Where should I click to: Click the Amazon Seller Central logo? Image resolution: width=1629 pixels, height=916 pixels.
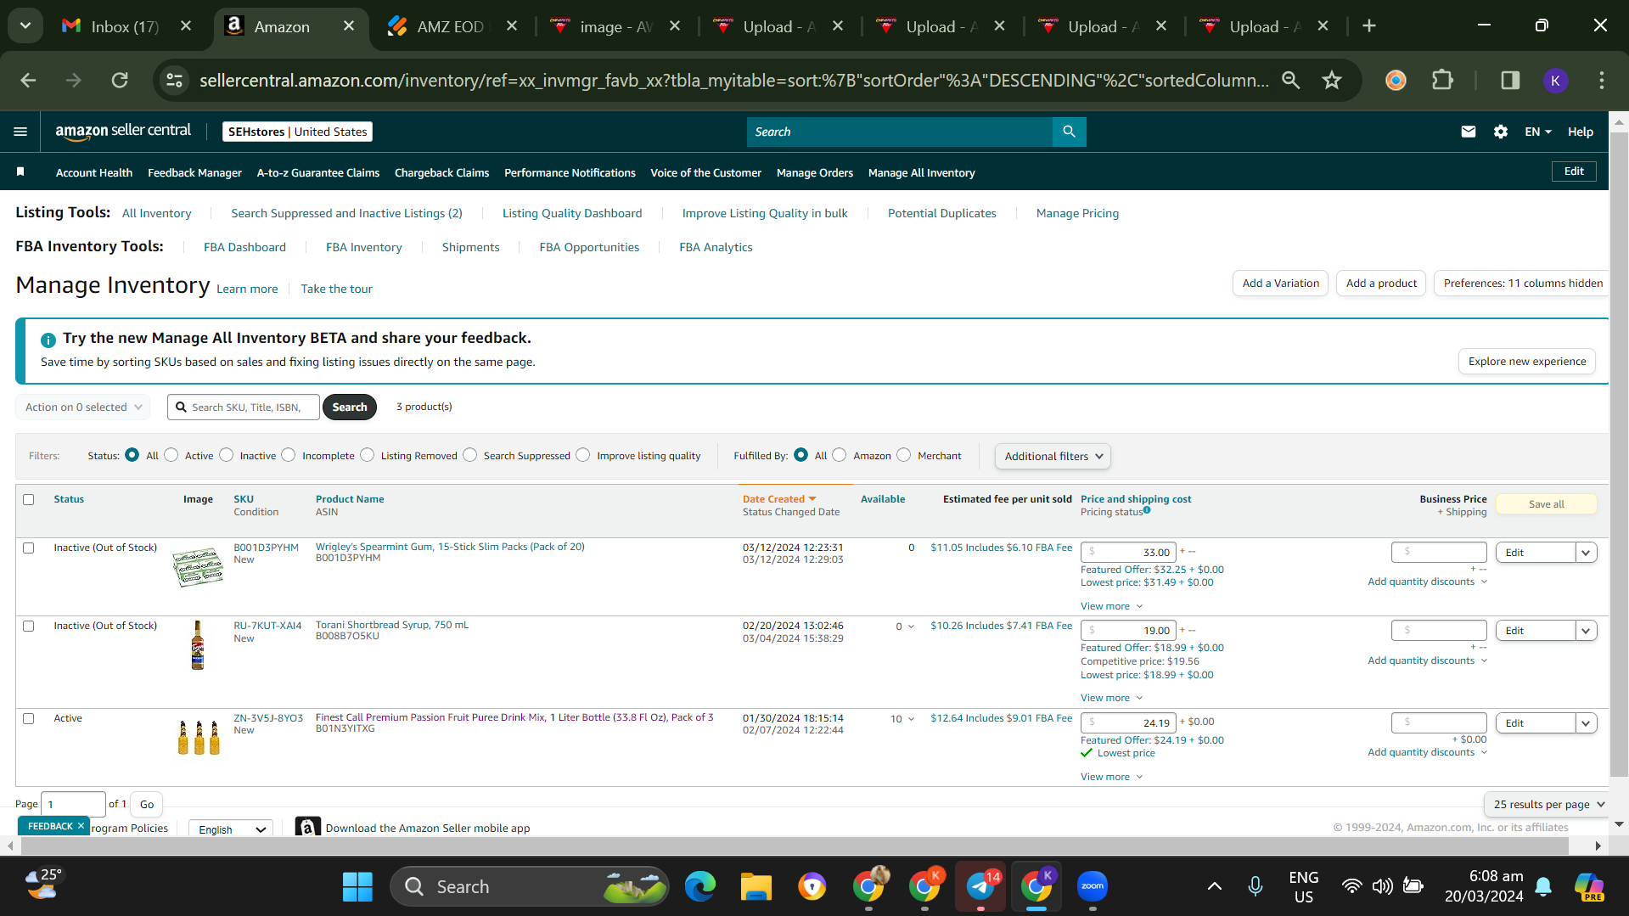(123, 131)
